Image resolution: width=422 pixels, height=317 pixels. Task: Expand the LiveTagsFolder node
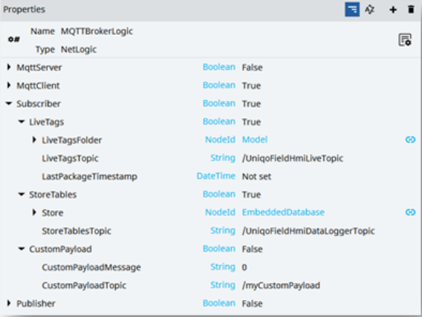(34, 140)
